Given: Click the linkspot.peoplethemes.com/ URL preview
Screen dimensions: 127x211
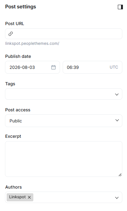Looking at the screenshot, I should (x=32, y=43).
